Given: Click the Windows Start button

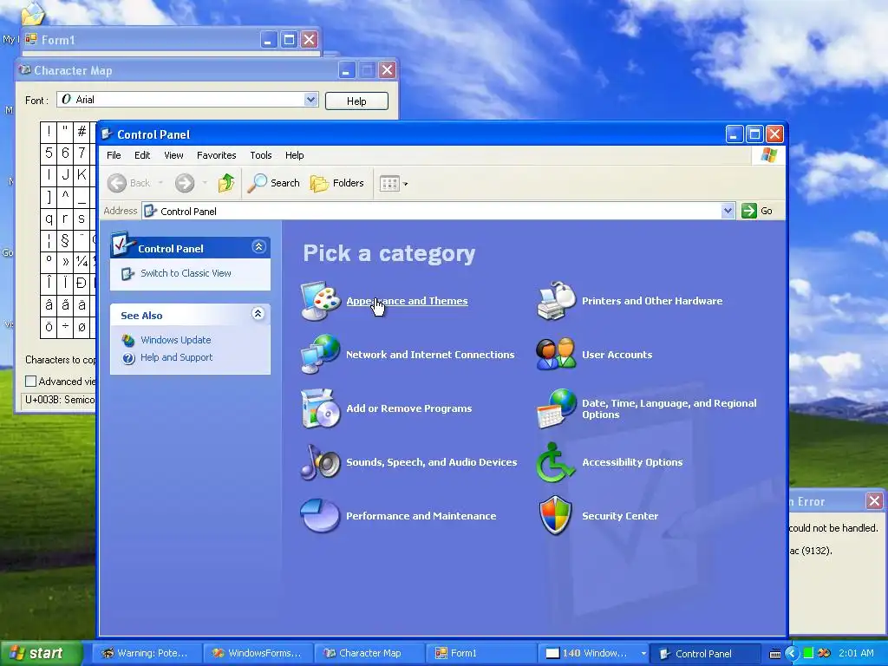Looking at the screenshot, I should tap(41, 653).
